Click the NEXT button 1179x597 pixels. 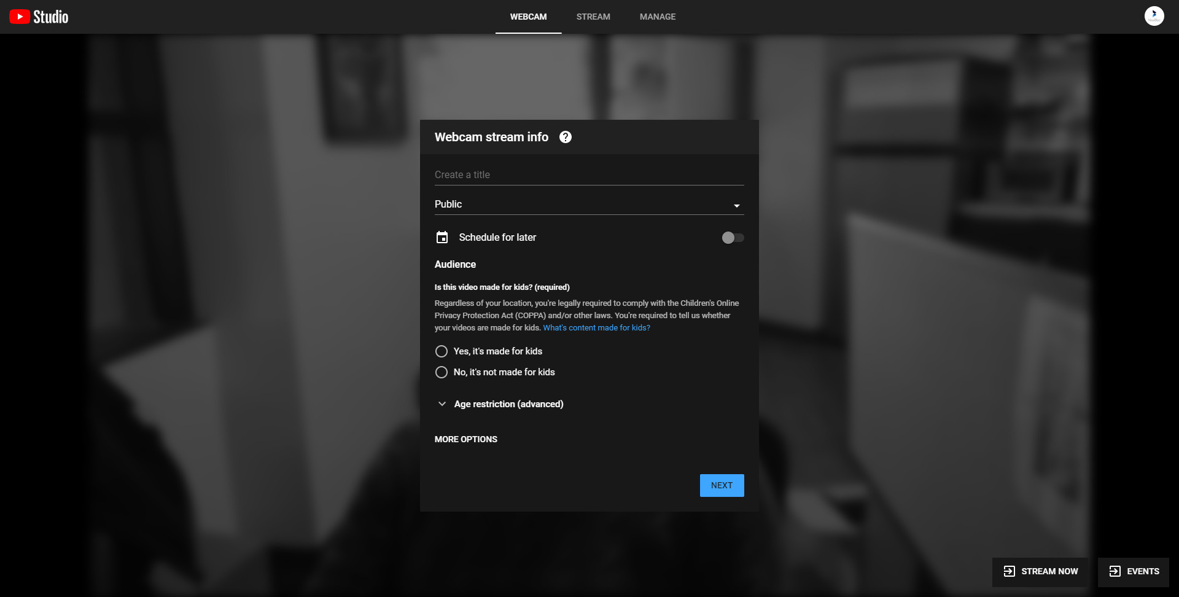722,485
